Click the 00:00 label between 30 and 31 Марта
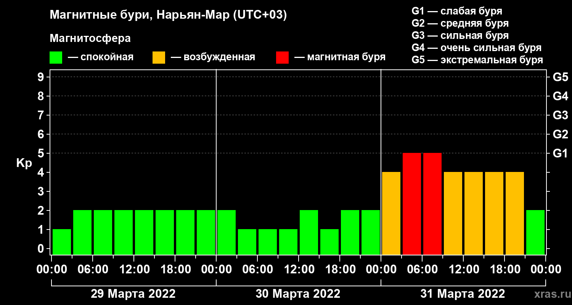Screen dimensions: 572x305 tap(381, 270)
